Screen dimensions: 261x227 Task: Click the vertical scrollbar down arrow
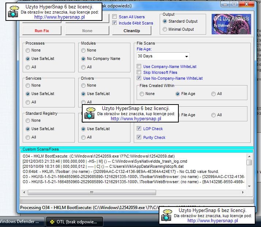249,186
